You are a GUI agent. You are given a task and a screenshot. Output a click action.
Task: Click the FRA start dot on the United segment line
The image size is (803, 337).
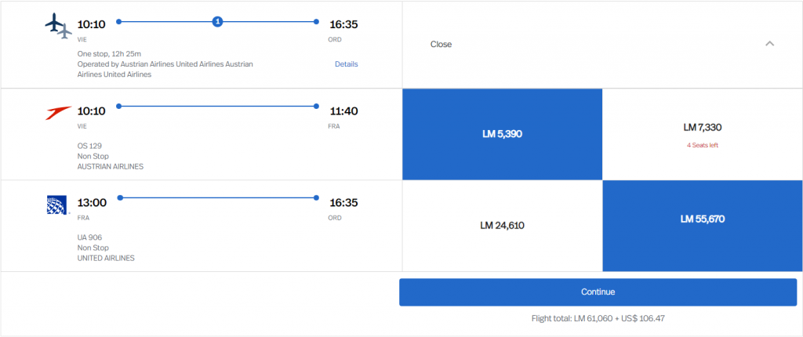(118, 197)
